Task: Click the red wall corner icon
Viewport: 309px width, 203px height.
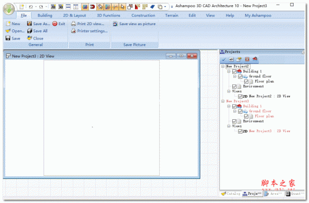Action: tap(138, 7)
